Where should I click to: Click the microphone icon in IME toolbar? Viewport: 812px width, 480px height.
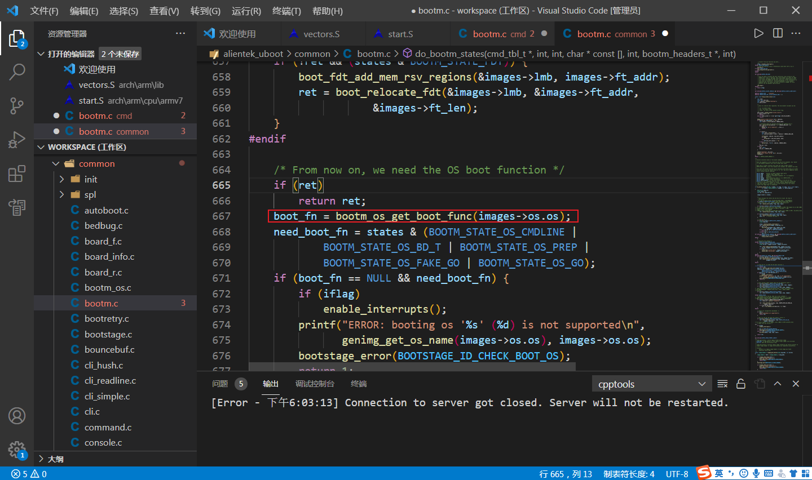tap(756, 473)
